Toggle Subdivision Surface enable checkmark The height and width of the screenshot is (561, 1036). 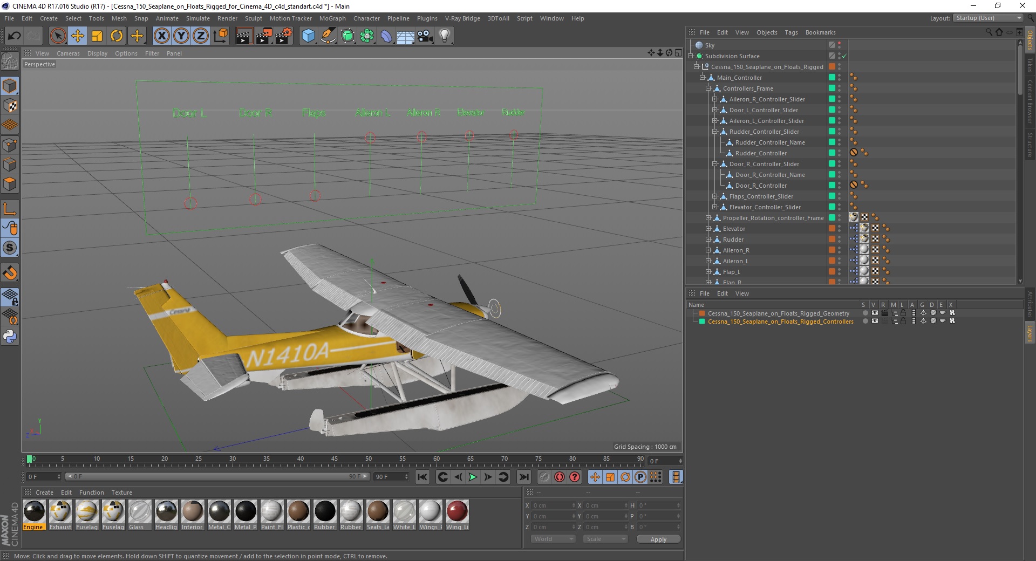click(844, 56)
